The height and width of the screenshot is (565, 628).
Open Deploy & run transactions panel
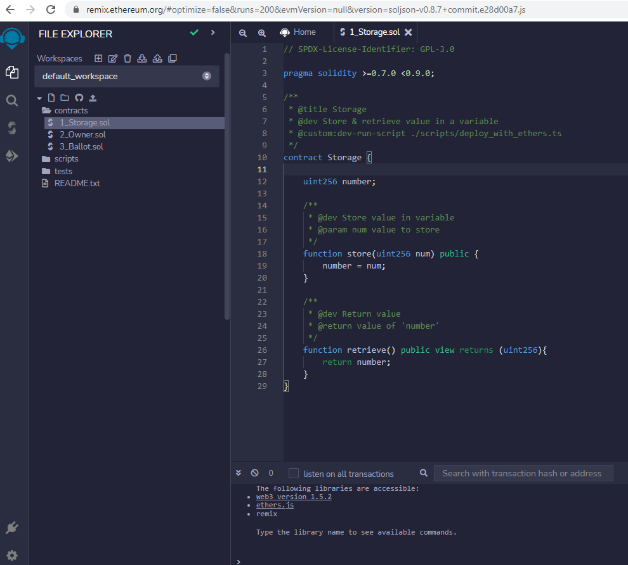click(x=12, y=156)
